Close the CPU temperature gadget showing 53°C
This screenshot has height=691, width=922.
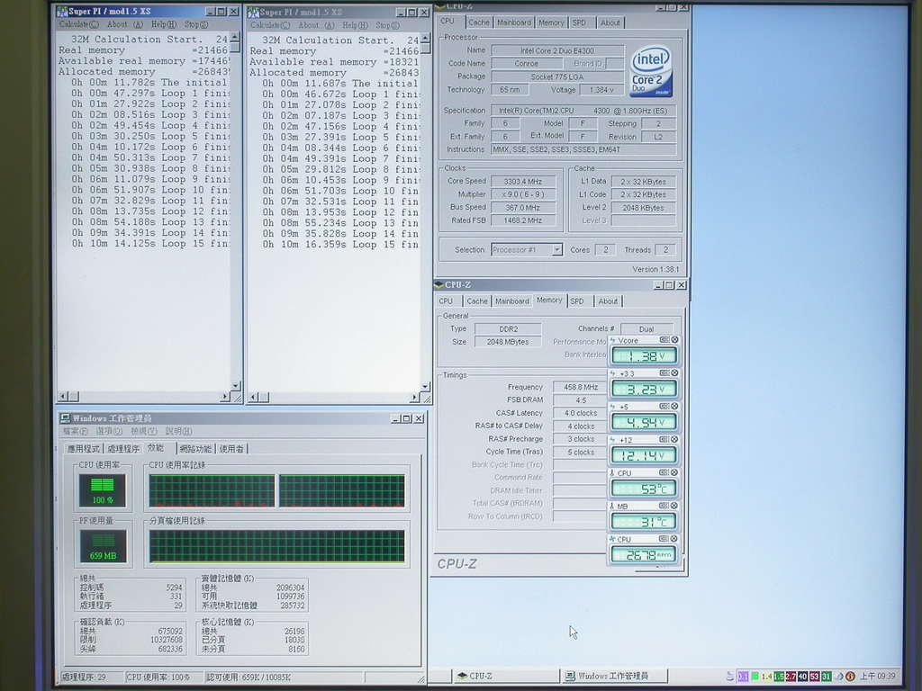pyautogui.click(x=675, y=472)
